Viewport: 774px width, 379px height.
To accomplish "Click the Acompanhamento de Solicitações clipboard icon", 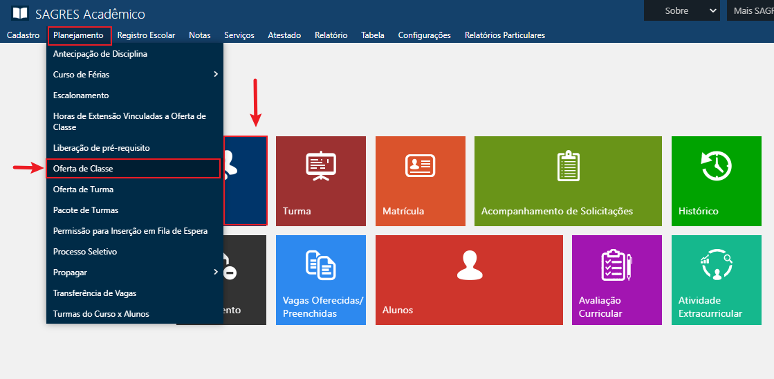I will (x=568, y=166).
